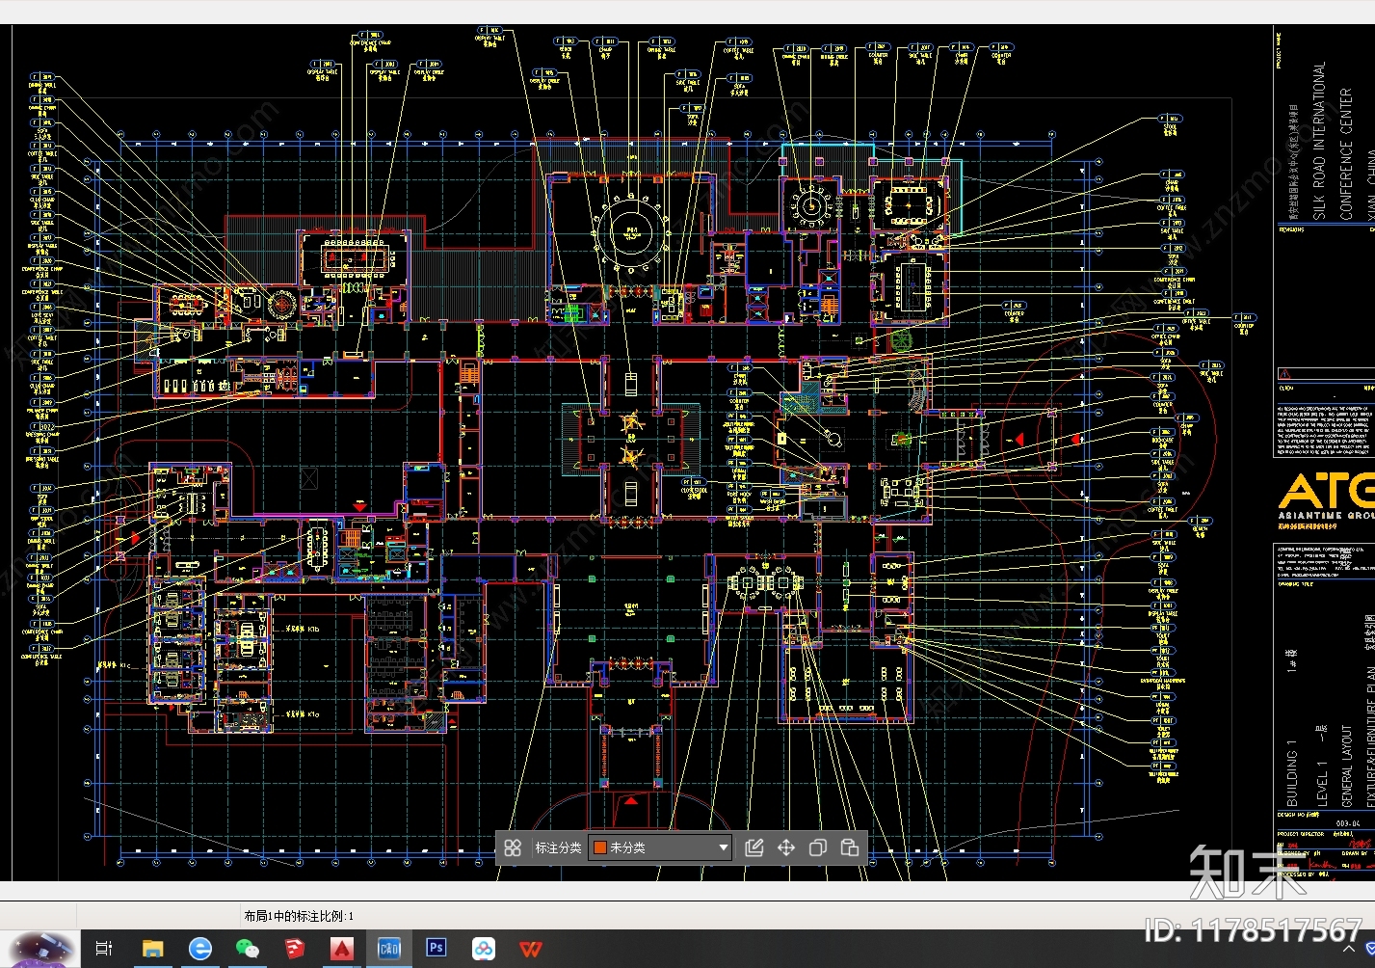Open the 未分类 annotation category dropdown
Screen dimensions: 1375x968
click(660, 847)
